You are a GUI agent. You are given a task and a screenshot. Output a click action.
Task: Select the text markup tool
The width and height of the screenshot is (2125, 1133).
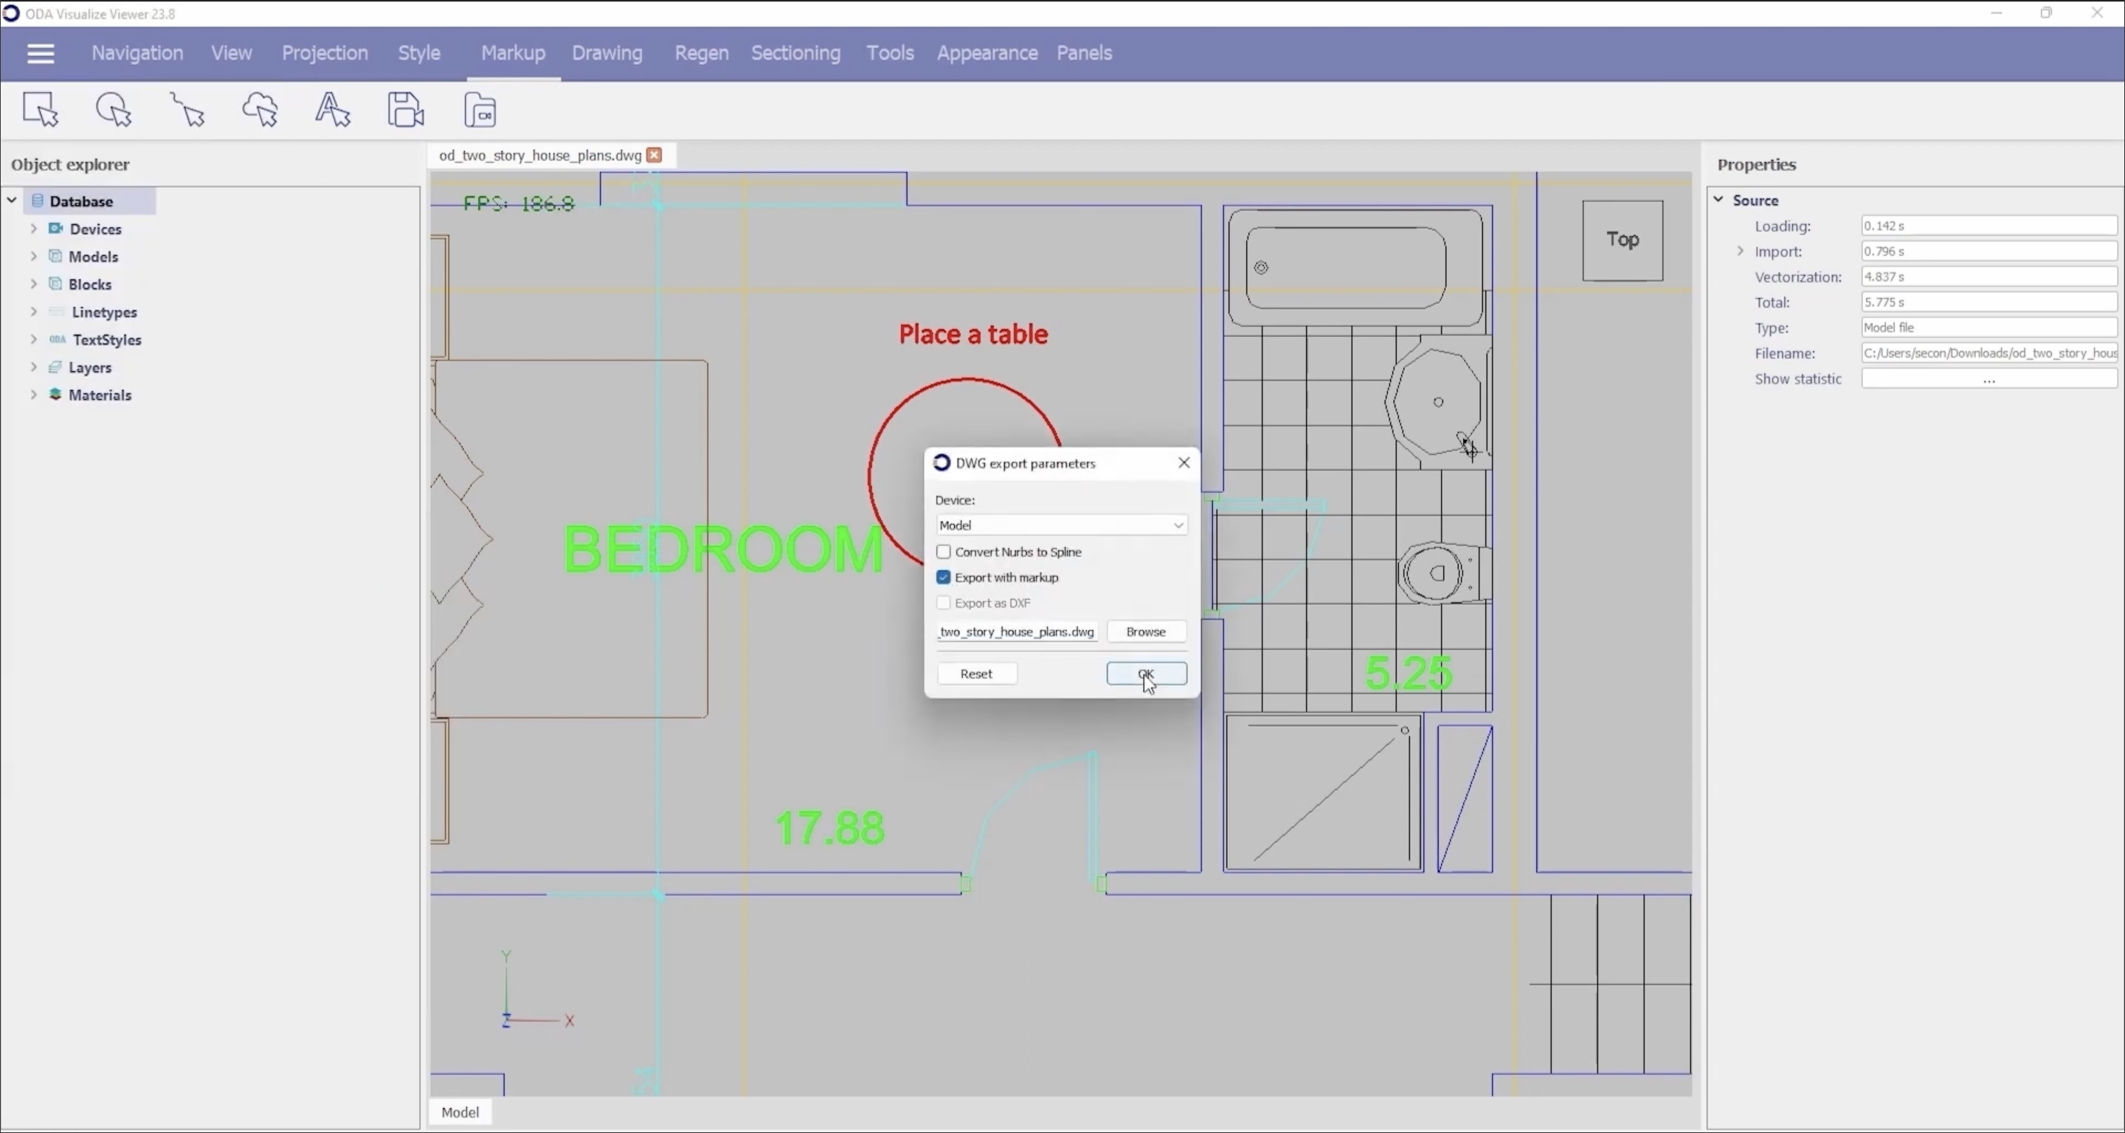click(x=334, y=110)
